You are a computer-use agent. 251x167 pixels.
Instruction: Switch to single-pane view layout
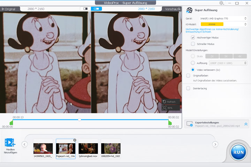pyautogui.click(x=85, y=9)
